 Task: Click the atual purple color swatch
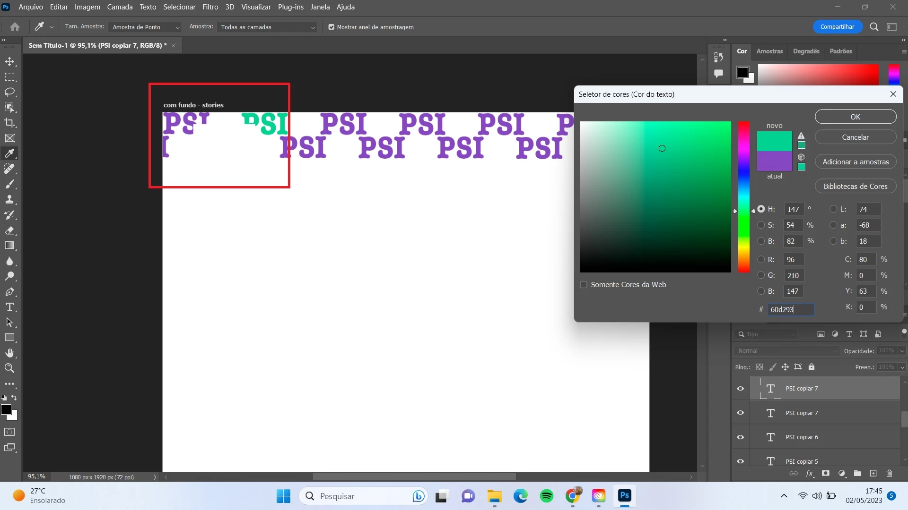(x=774, y=161)
